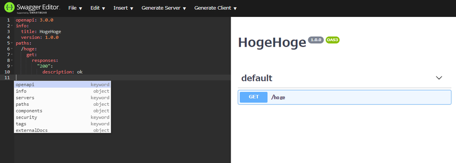Click the OAS3 badge
This screenshot has height=163, width=456.
pyautogui.click(x=333, y=40)
